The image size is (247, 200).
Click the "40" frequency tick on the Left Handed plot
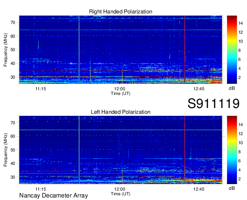pos(13,163)
